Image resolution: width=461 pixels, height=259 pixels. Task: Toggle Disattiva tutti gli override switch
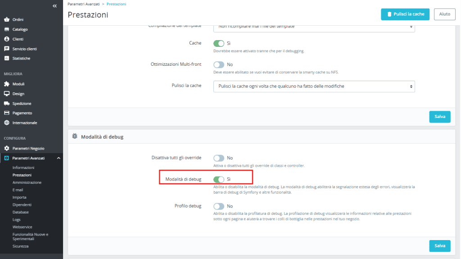pos(219,158)
